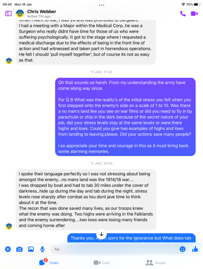
Task: Toggle the sidebar panel icon
Action: click(8, 13)
